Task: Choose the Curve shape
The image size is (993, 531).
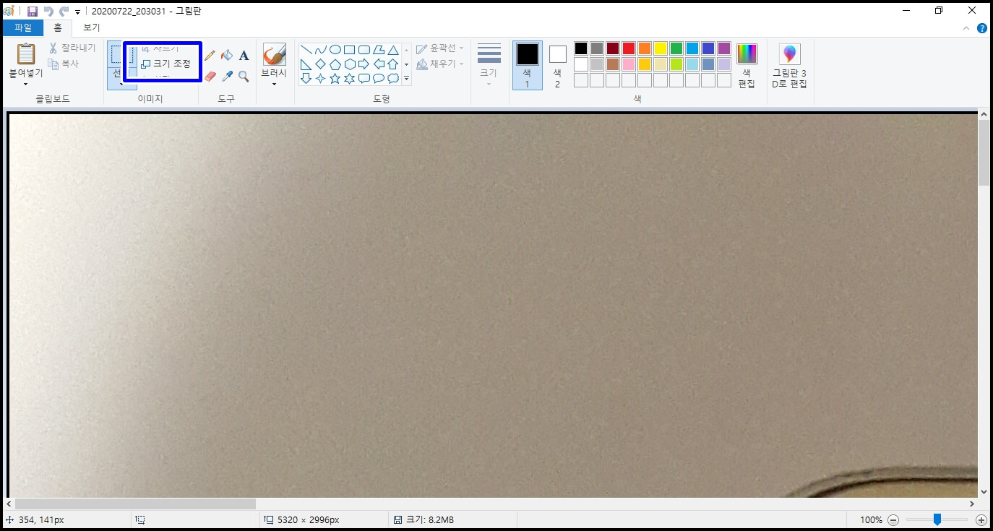Action: tap(321, 50)
